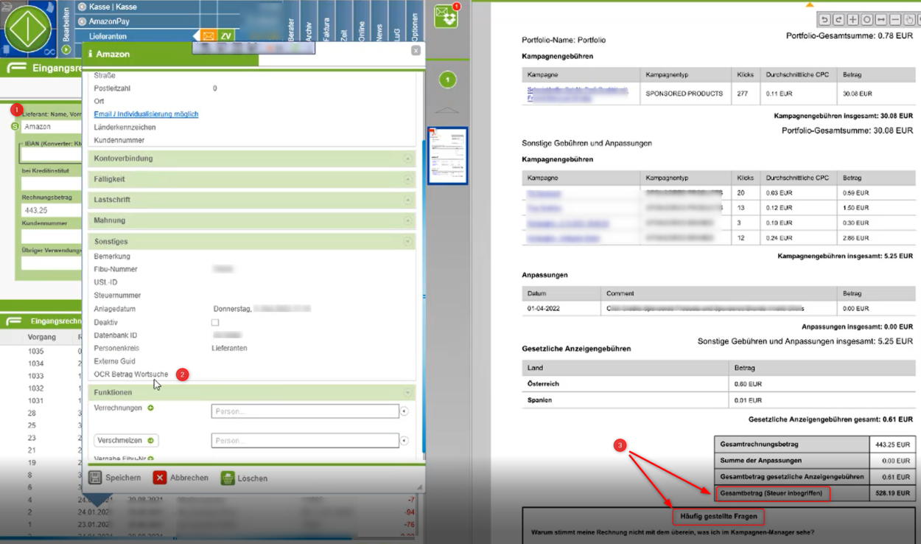
Task: Click the round arrow beside Verrechnungen Person field
Action: point(405,411)
